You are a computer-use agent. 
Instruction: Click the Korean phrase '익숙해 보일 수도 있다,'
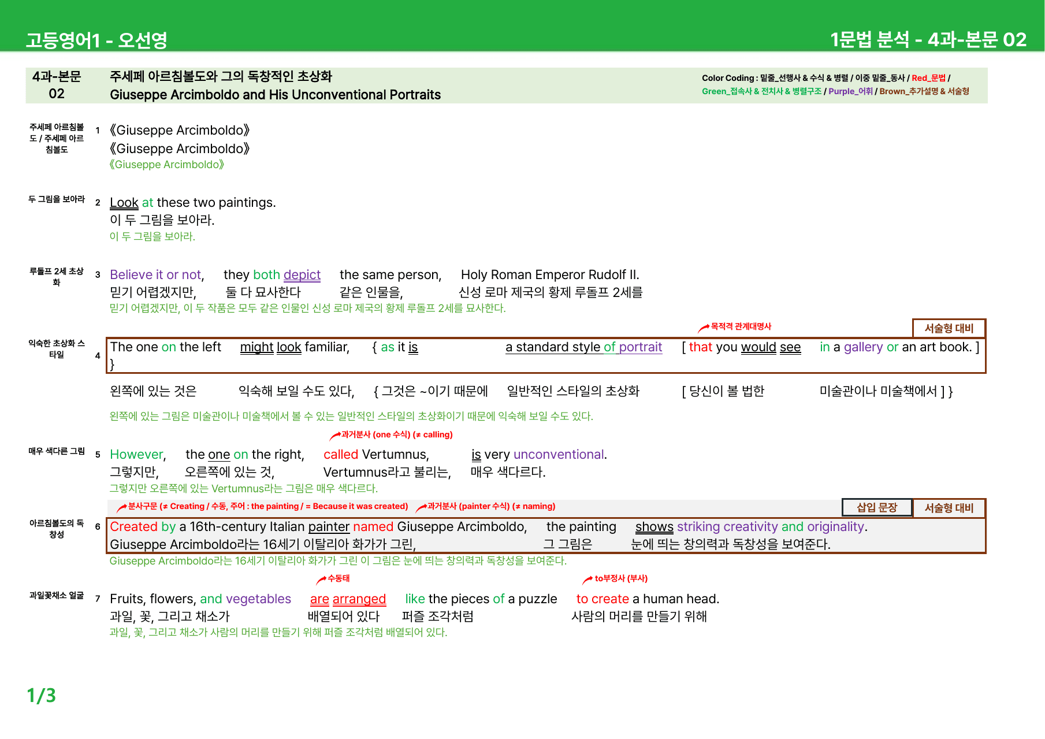click(296, 391)
